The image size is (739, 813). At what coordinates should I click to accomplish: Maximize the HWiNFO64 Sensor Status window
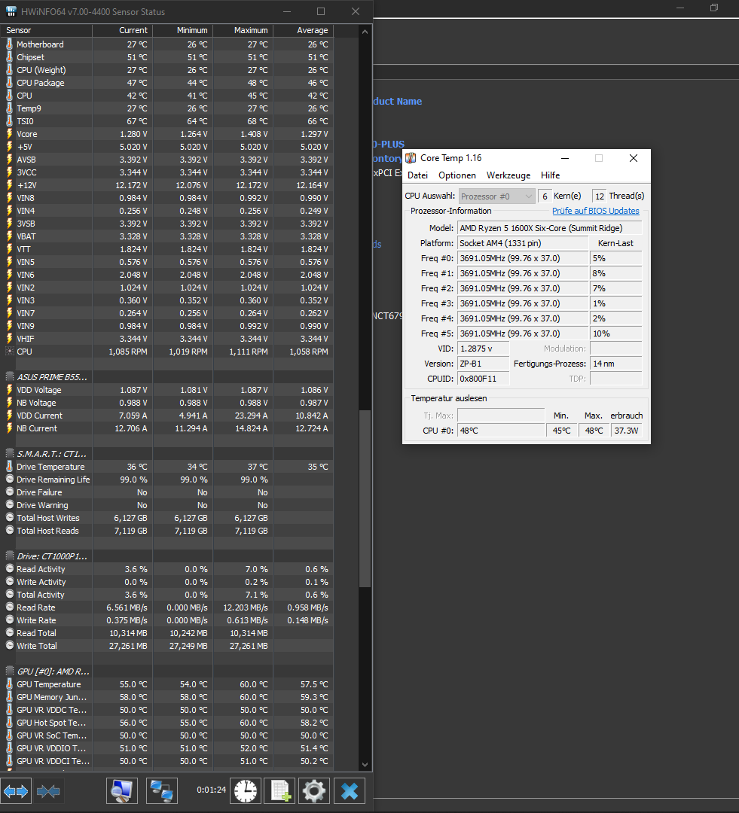click(321, 11)
